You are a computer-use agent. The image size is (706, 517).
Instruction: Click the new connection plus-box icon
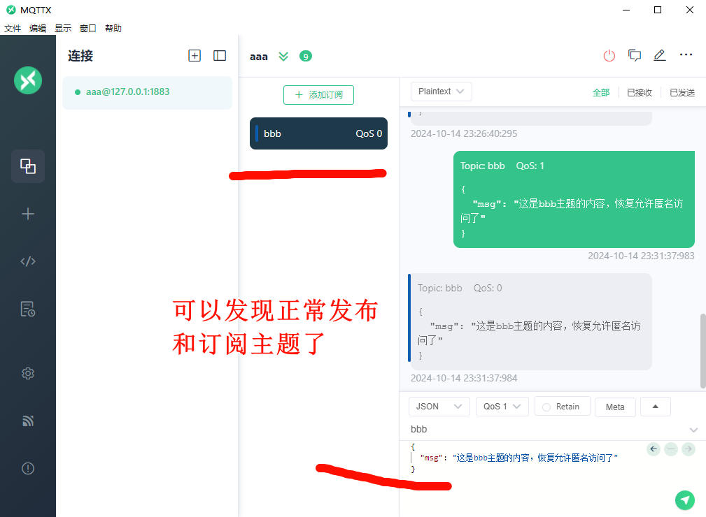(195, 56)
